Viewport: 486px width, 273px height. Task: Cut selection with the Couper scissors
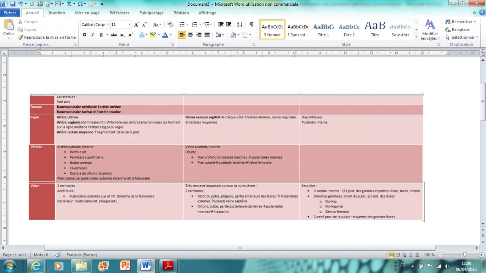(x=20, y=22)
